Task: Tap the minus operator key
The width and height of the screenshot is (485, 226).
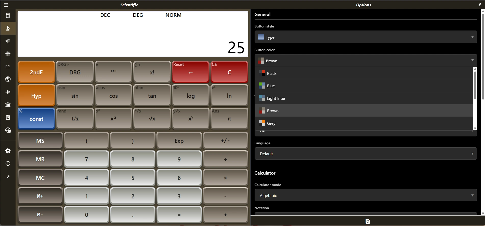Action: tap(225, 196)
